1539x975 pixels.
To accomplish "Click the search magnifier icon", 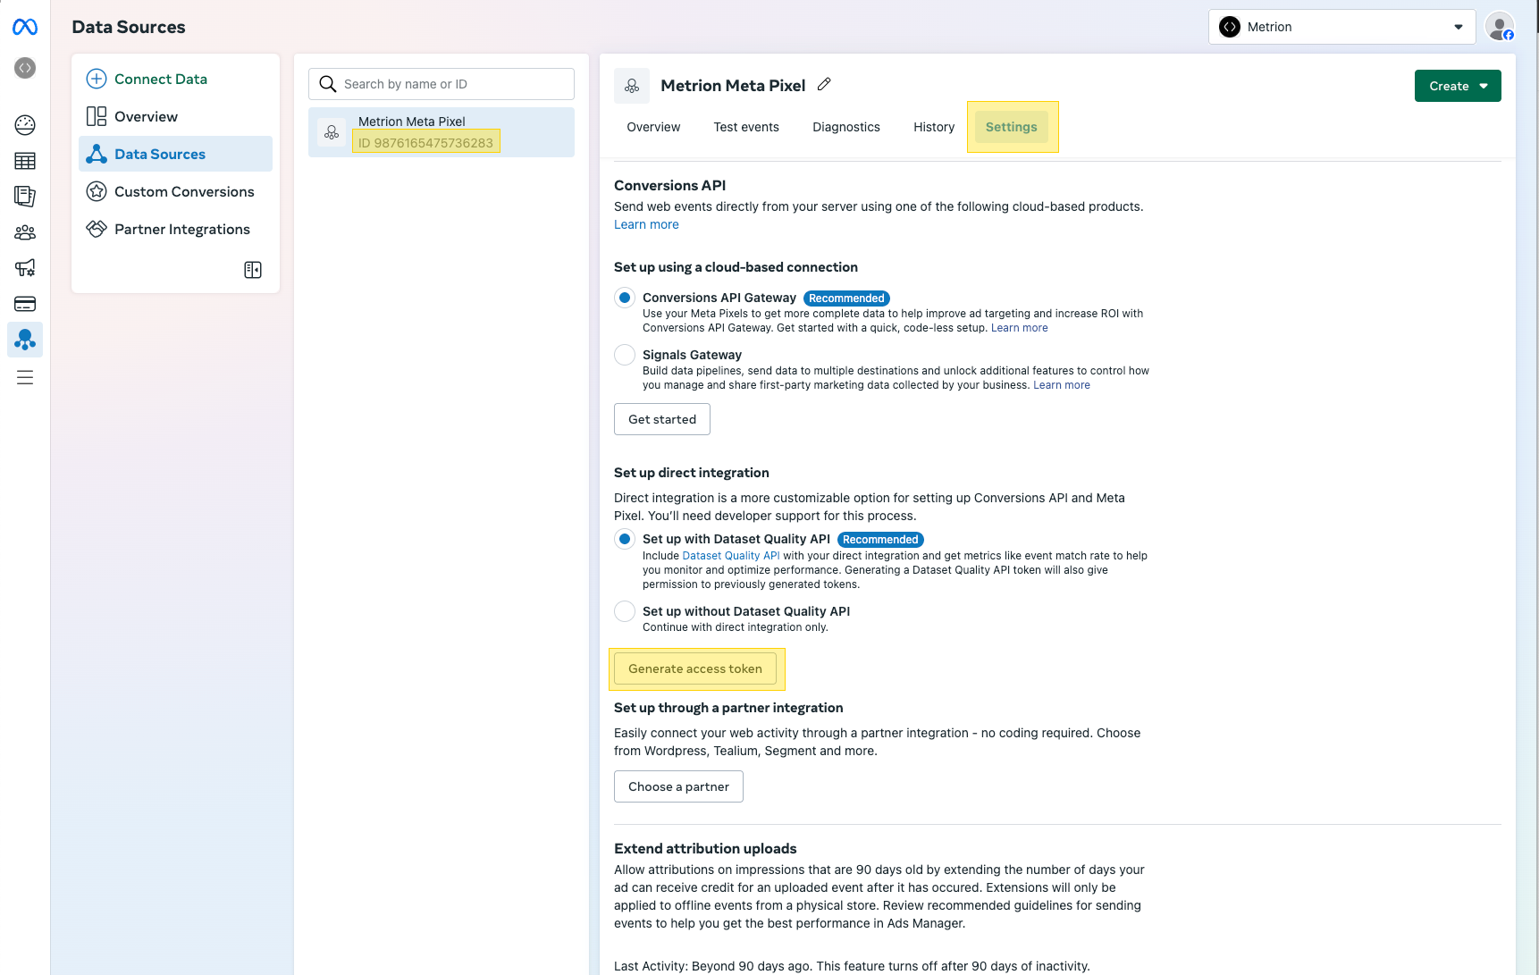I will click(x=328, y=84).
